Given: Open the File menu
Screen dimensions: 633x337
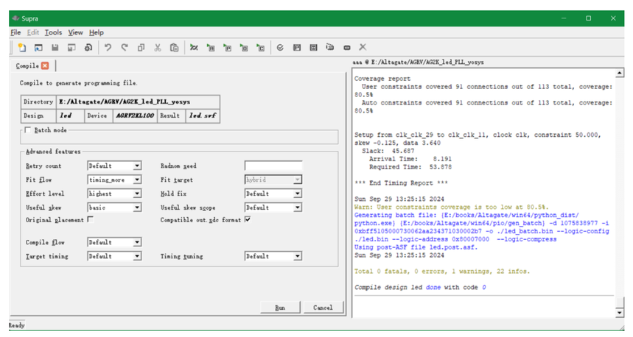Looking at the screenshot, I should [15, 32].
